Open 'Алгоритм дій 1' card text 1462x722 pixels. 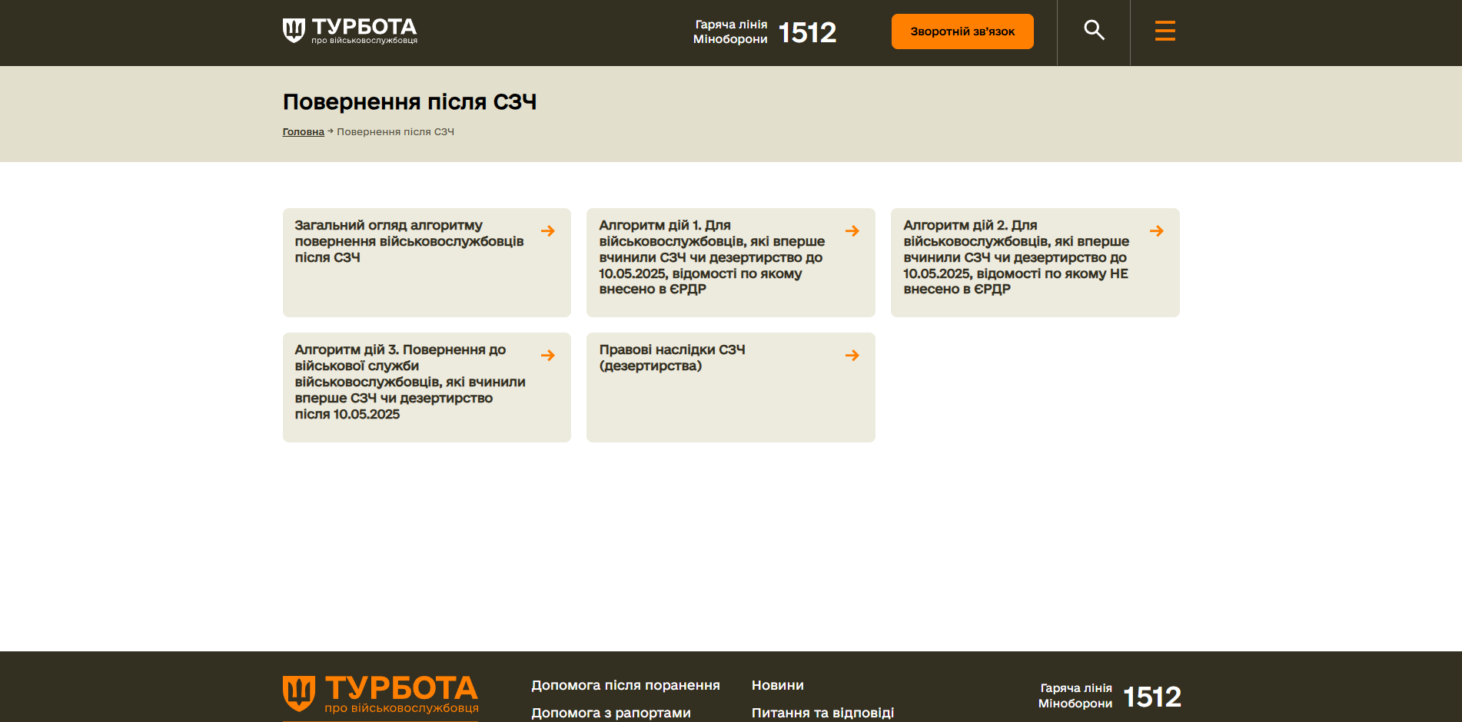coord(712,257)
